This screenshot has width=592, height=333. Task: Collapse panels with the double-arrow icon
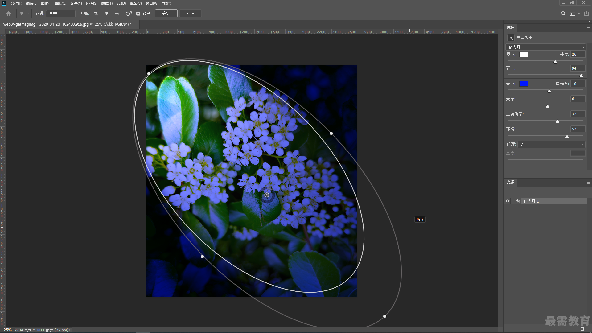pyautogui.click(x=588, y=22)
